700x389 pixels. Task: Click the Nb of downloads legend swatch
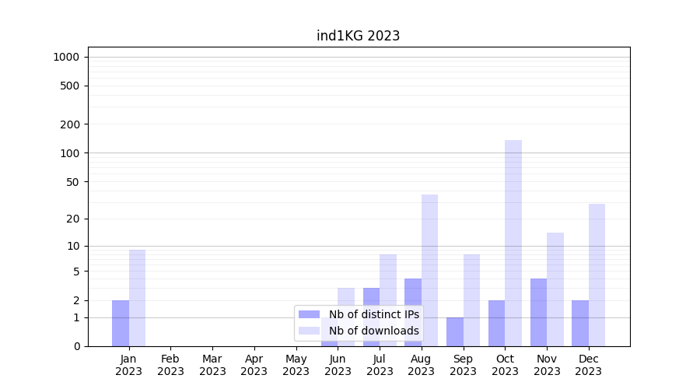[x=310, y=331]
